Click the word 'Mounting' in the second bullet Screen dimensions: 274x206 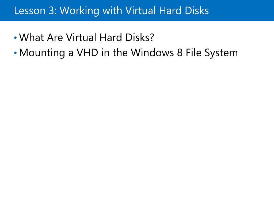42,53
